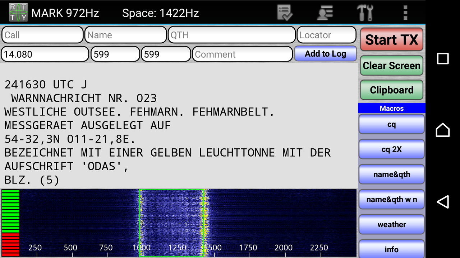
Task: Tap the Space: 1422Hz label
Action: click(160, 13)
